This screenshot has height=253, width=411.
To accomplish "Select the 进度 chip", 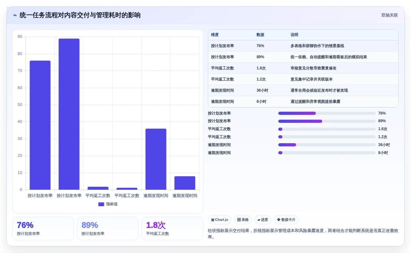I will [263, 220].
